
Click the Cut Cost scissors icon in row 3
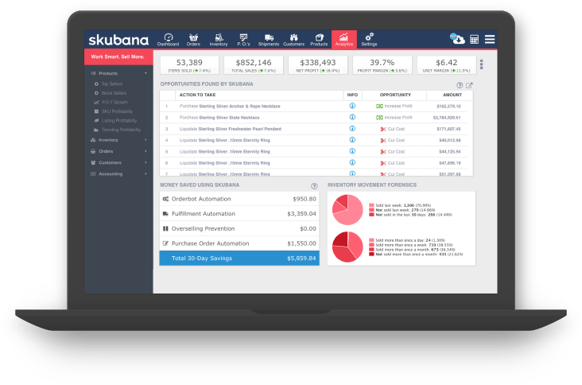point(383,129)
